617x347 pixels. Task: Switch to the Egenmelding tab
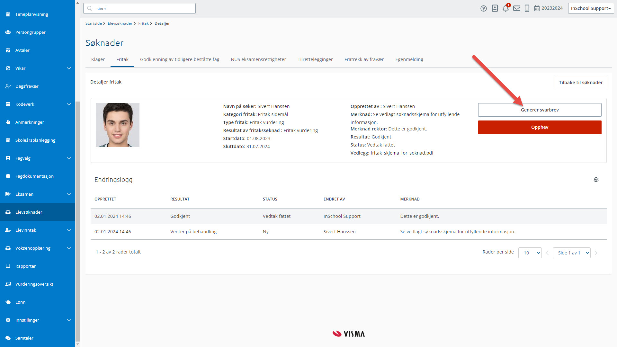coord(409,59)
